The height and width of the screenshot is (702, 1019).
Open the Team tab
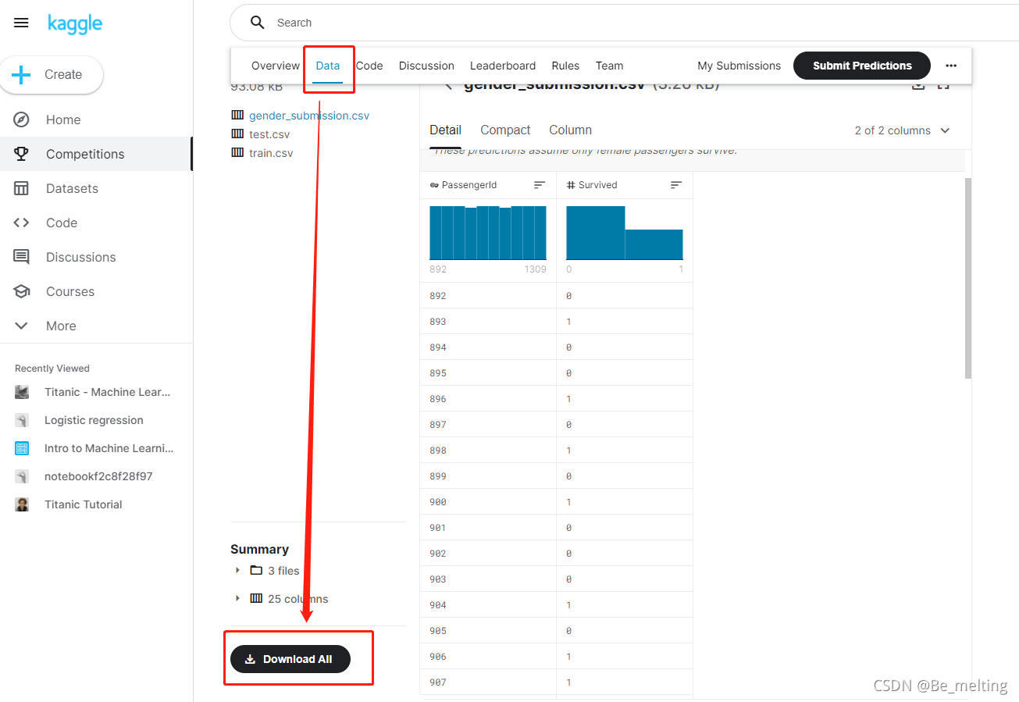click(x=609, y=66)
